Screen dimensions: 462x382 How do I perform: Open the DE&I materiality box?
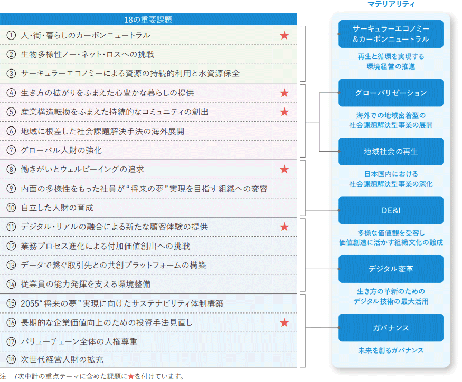(x=391, y=210)
